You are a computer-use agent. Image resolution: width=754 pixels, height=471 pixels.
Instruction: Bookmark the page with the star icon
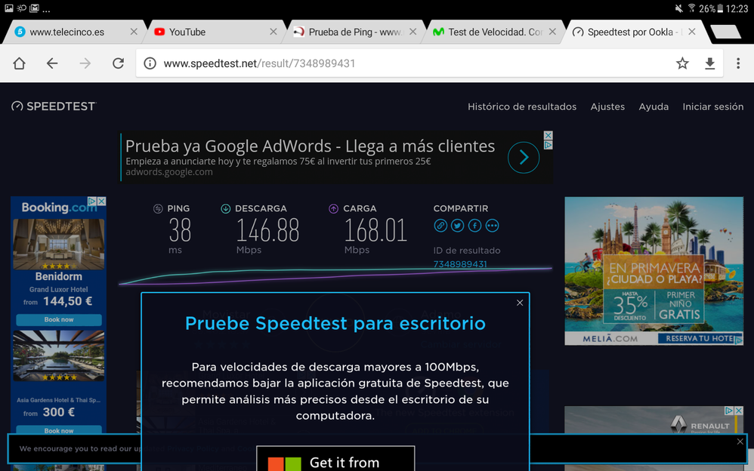[682, 63]
